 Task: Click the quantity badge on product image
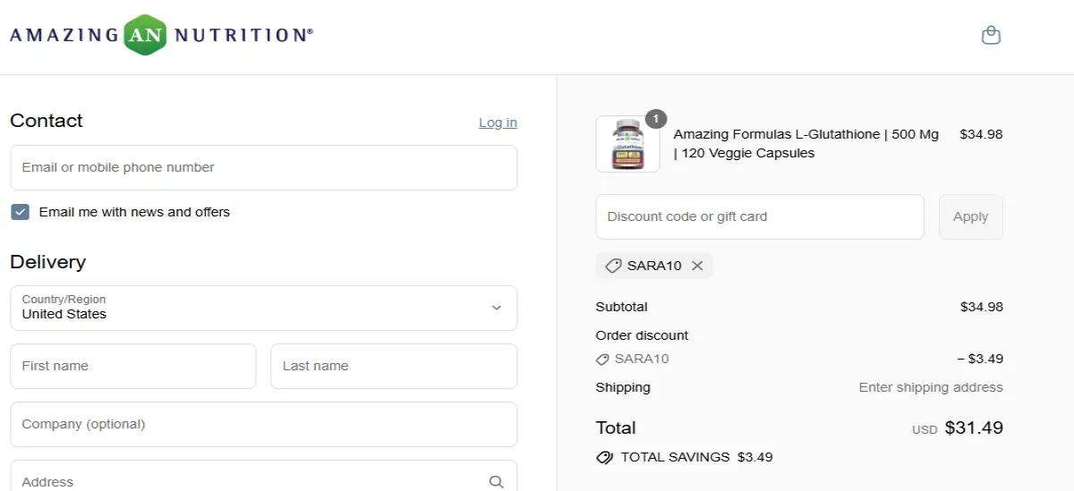click(656, 118)
